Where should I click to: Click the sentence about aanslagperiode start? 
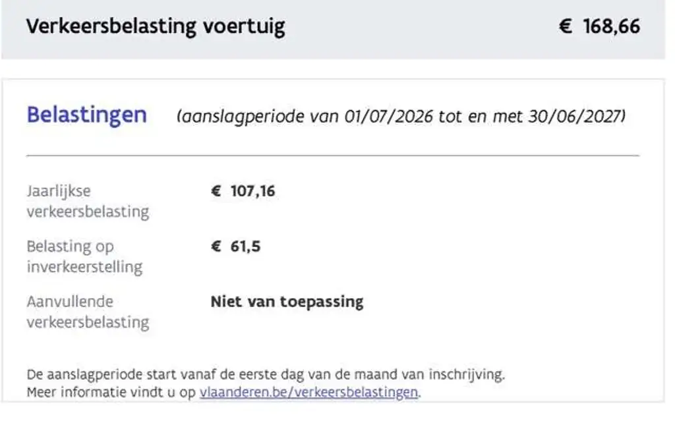(x=266, y=374)
